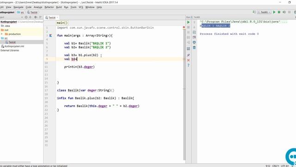Click Test.kt in the navigation breadcrumb
Image resolution: width=296 pixels, height=167 pixels.
click(32, 13)
